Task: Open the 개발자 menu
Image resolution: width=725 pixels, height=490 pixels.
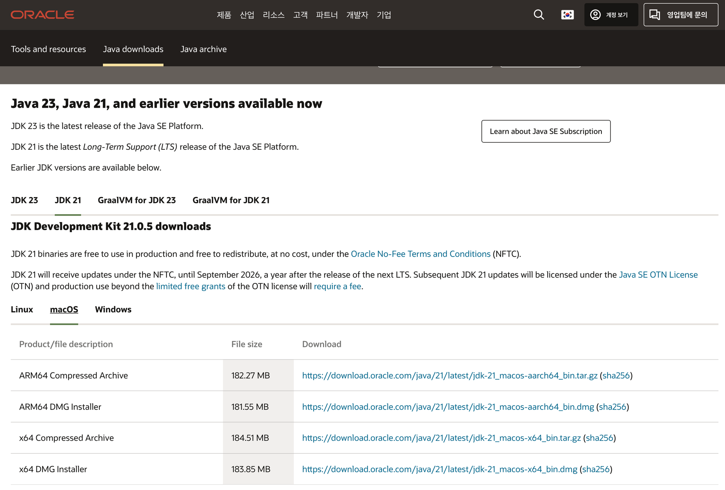Action: click(357, 15)
